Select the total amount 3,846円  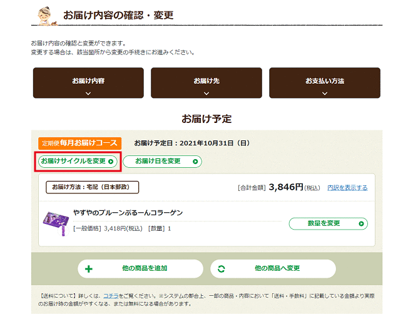pos(286,187)
